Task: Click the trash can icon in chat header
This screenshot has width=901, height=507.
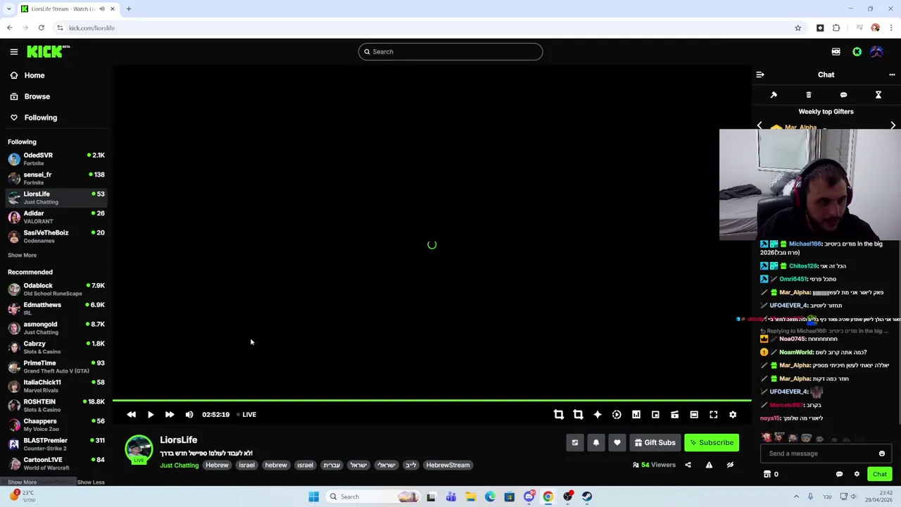Action: pos(809,95)
